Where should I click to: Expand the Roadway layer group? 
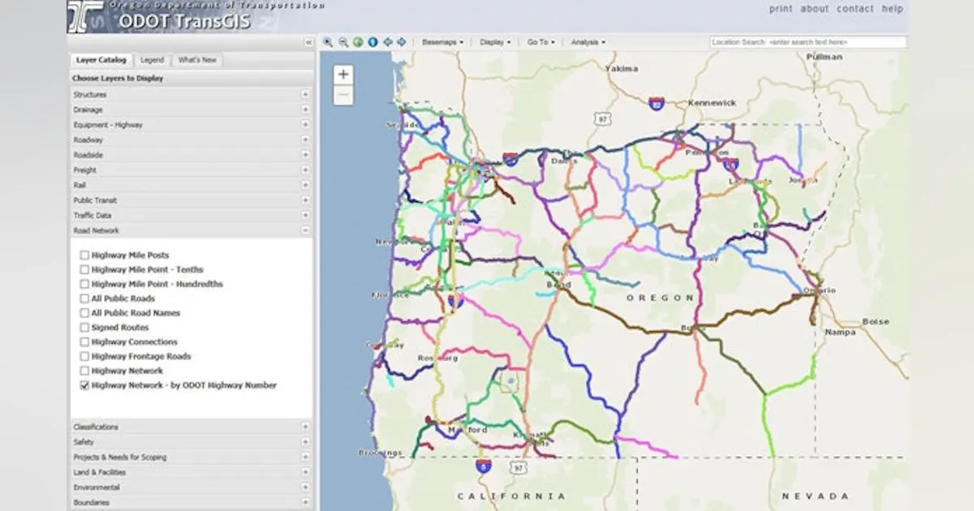(305, 140)
